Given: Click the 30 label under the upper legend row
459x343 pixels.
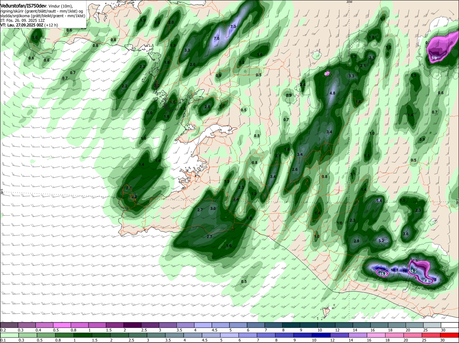Looking at the screenshot, I should [443, 330].
